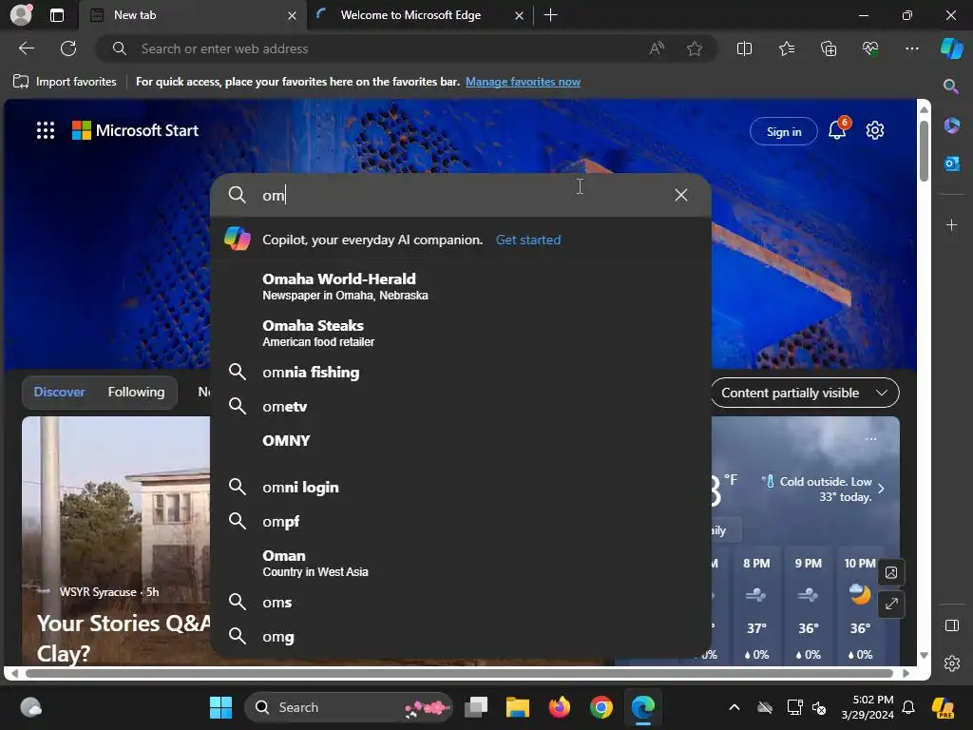
Task: Add this page to favorites star
Action: coord(695,48)
